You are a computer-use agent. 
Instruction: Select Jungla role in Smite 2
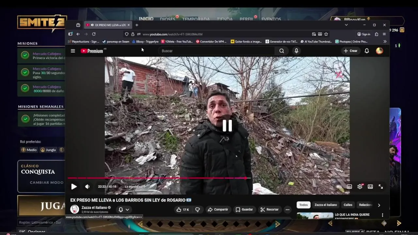tap(48, 150)
